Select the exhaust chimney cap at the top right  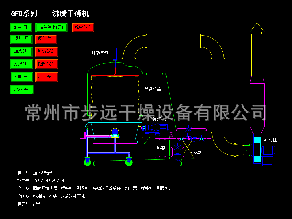[257, 27]
